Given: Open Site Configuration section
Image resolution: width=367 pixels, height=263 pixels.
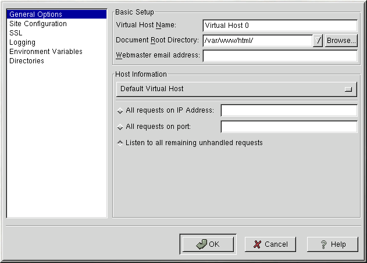Looking at the screenshot, I should pos(38,24).
